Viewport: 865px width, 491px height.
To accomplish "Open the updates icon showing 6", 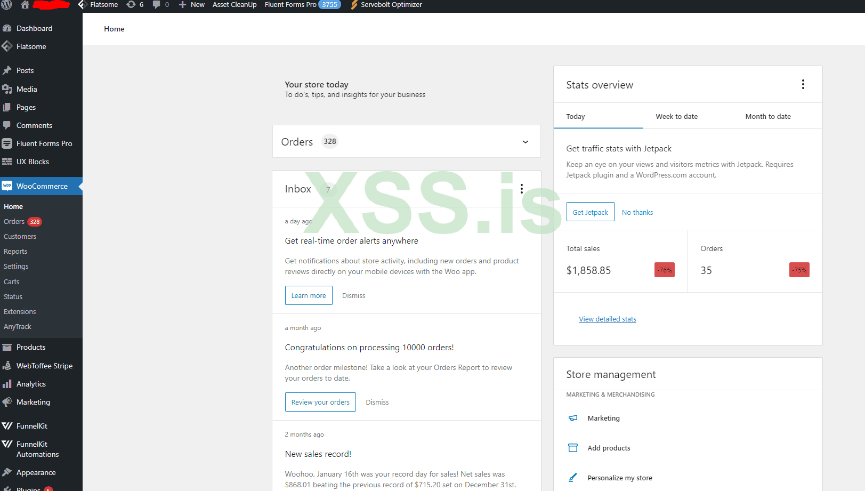I will coord(131,4).
